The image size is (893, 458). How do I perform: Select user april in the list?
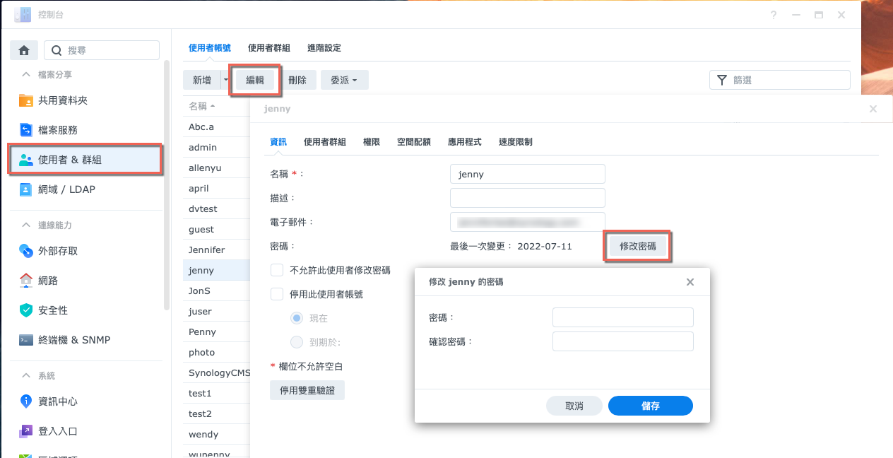(216, 188)
